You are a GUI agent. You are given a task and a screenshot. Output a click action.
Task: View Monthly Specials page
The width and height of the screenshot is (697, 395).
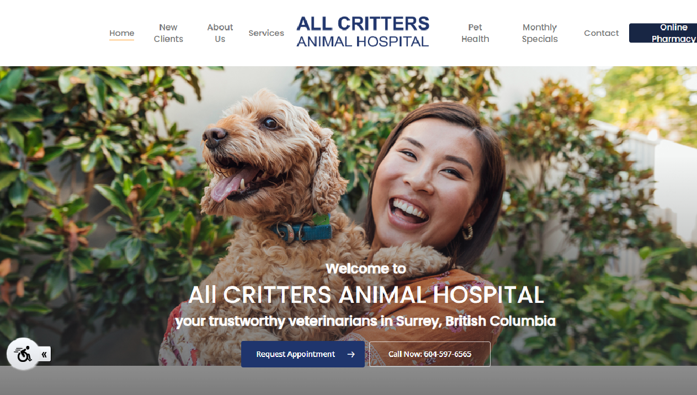click(540, 33)
